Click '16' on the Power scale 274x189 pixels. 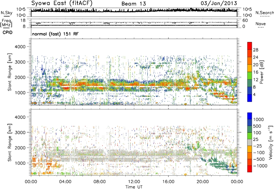256,72
